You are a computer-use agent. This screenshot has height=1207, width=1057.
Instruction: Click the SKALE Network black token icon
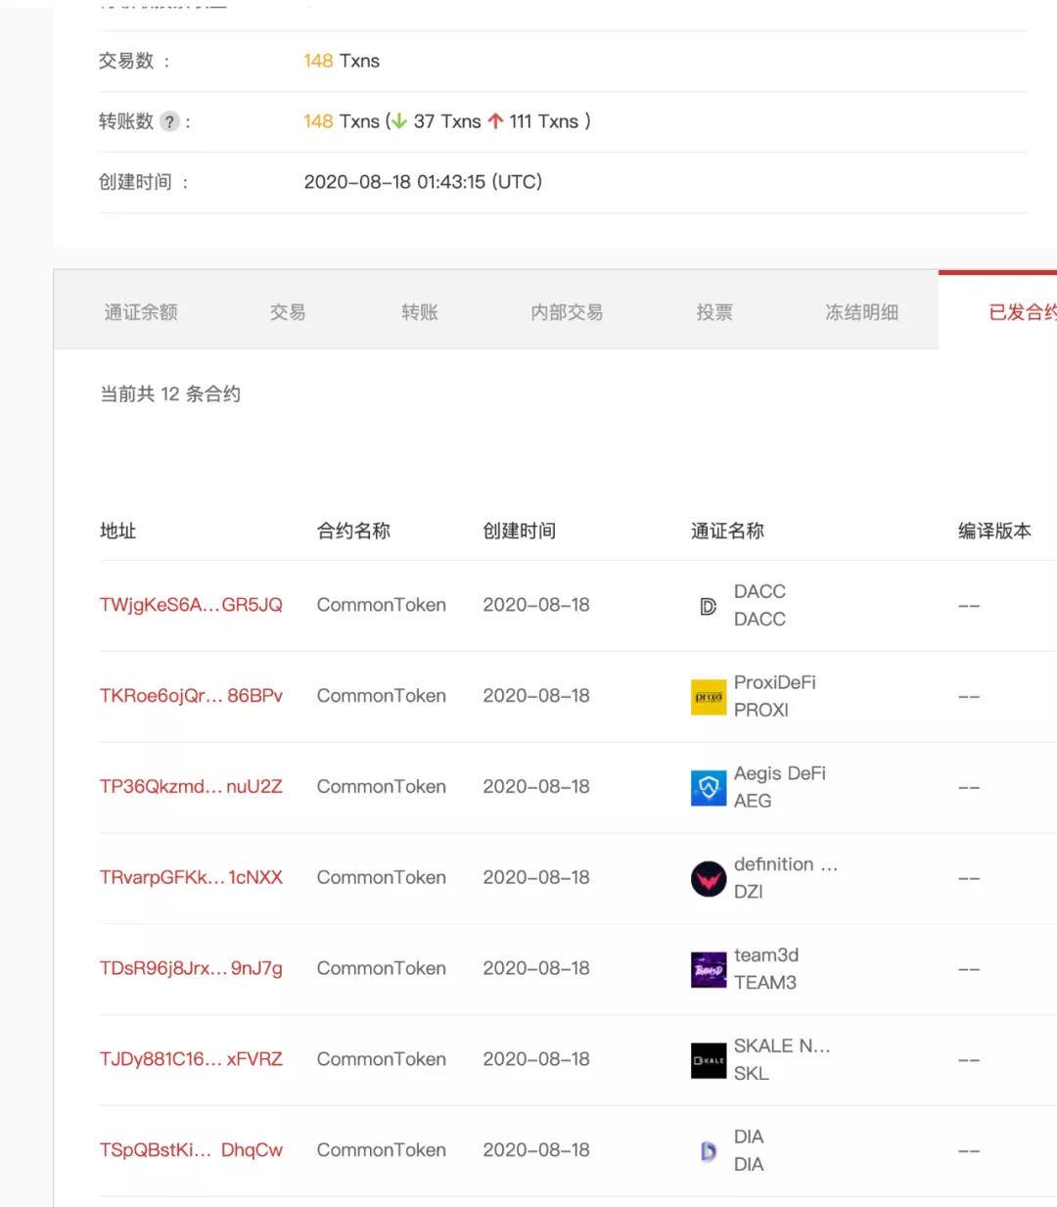[708, 1059]
